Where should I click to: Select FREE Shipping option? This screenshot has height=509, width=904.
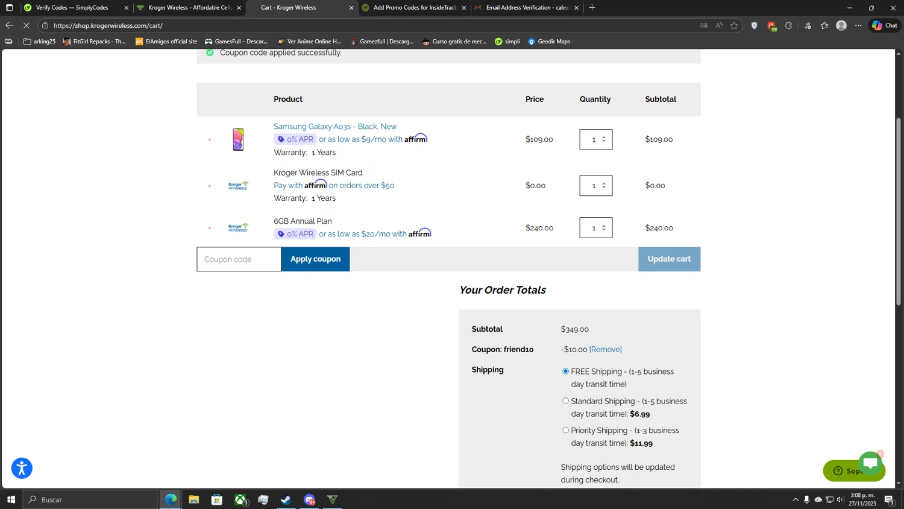(x=565, y=371)
